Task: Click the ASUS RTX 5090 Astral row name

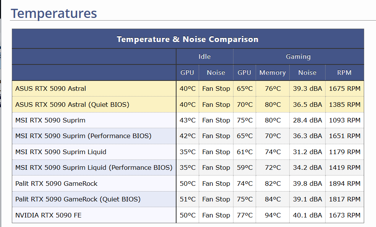Action: coord(50,89)
